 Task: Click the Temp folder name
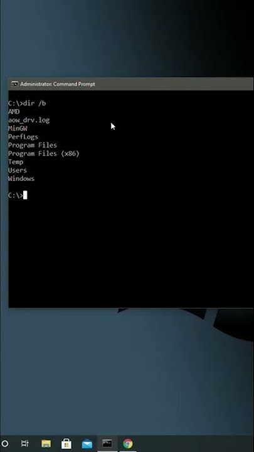tap(16, 162)
